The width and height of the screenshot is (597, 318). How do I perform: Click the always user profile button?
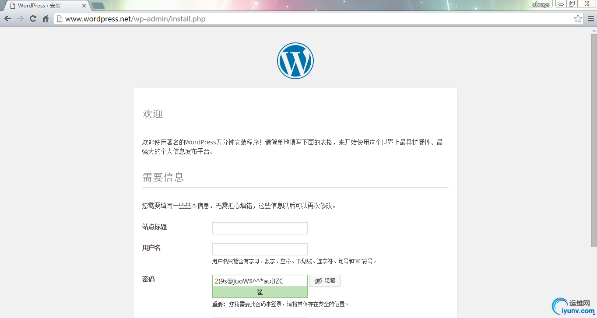tap(541, 4)
